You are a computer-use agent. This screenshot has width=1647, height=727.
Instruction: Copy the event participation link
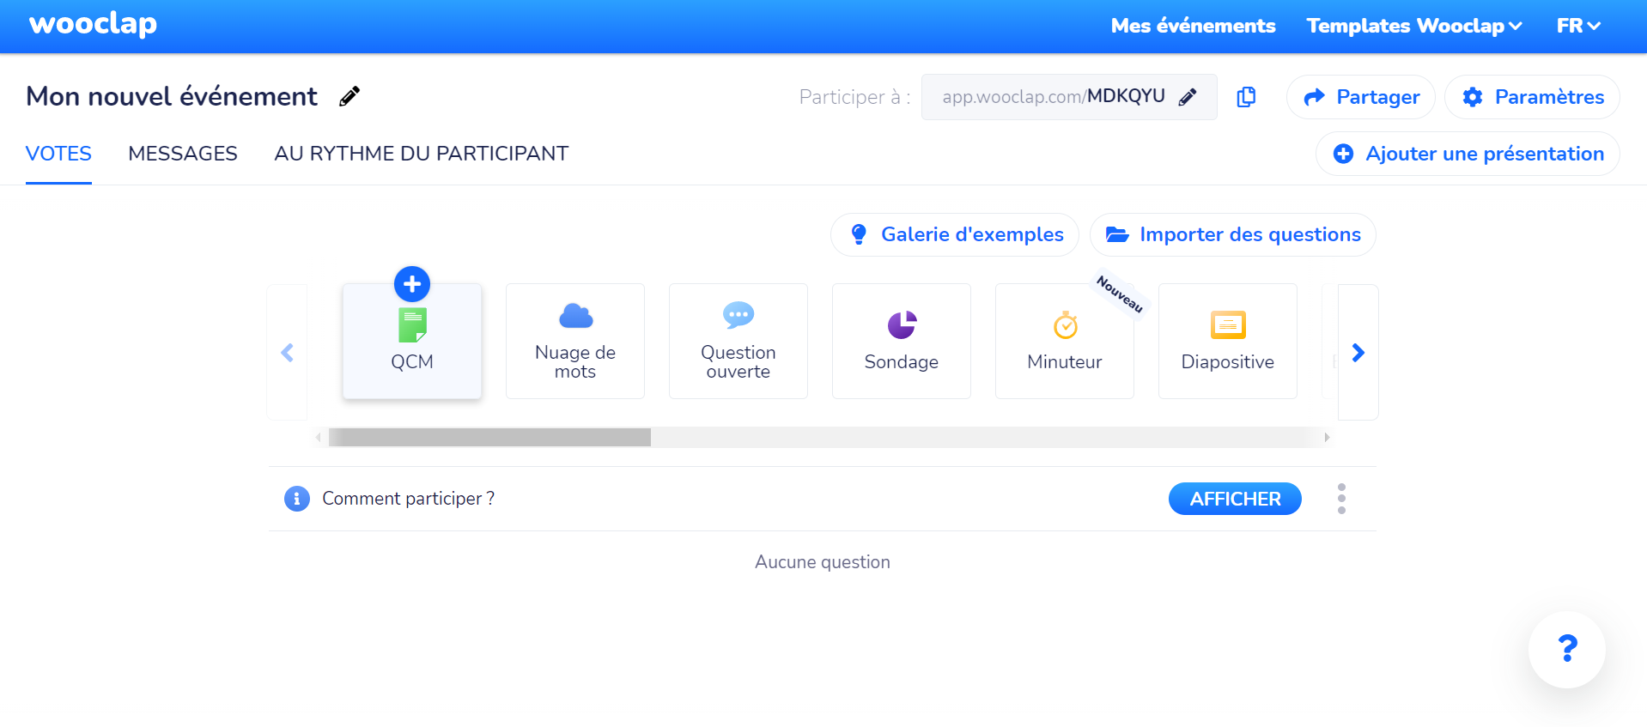[1246, 97]
